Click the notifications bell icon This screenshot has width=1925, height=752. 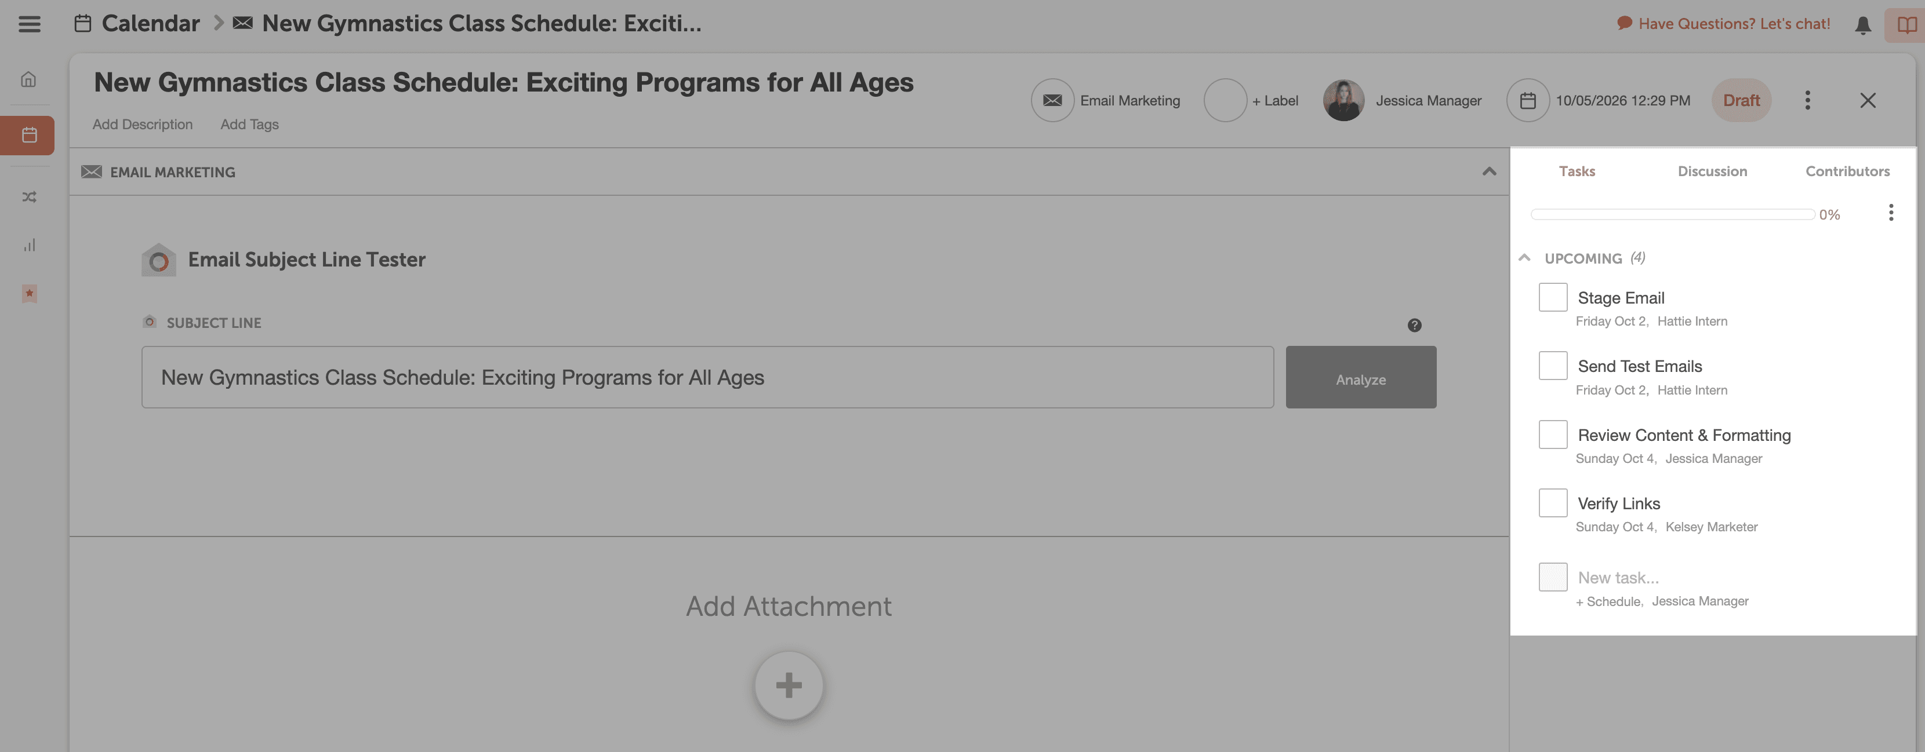coord(1862,25)
